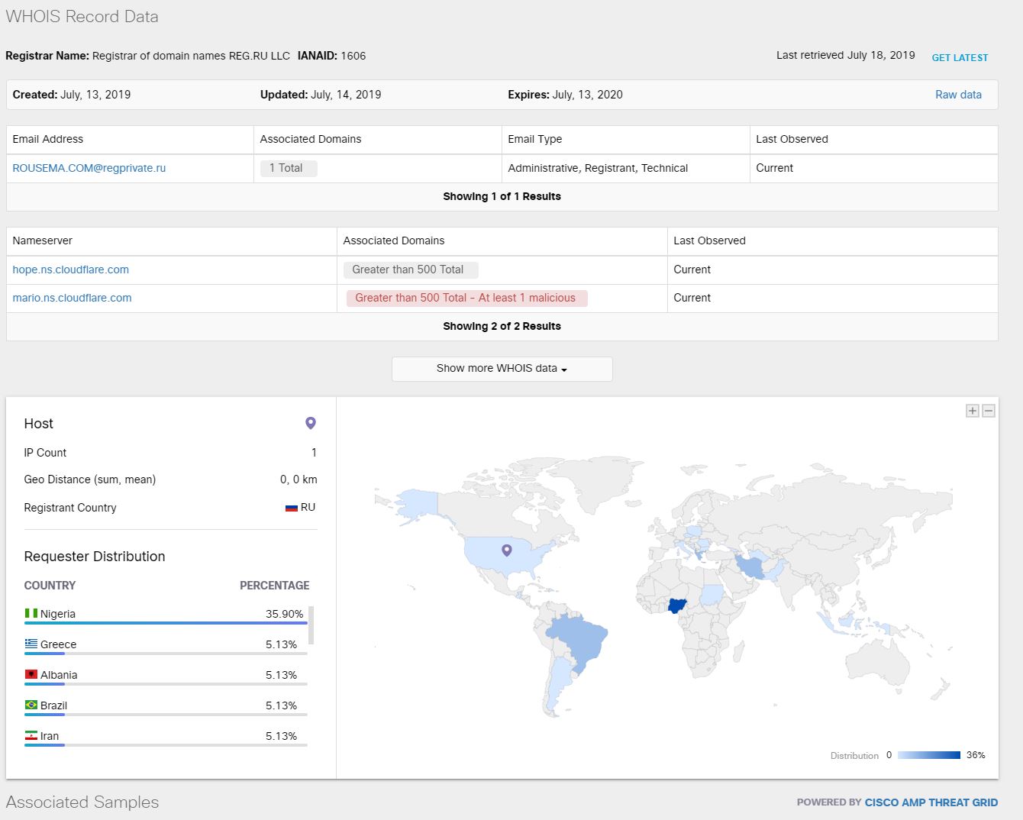The width and height of the screenshot is (1023, 820).
Task: Click the purple location pin on the map
Action: point(506,550)
